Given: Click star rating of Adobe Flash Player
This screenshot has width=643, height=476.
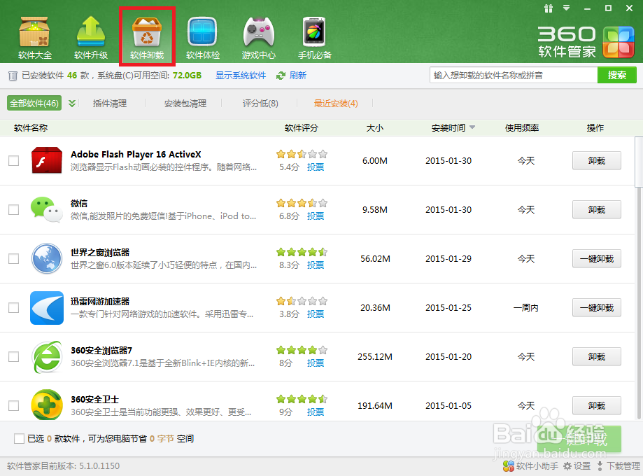Looking at the screenshot, I should click(x=302, y=154).
